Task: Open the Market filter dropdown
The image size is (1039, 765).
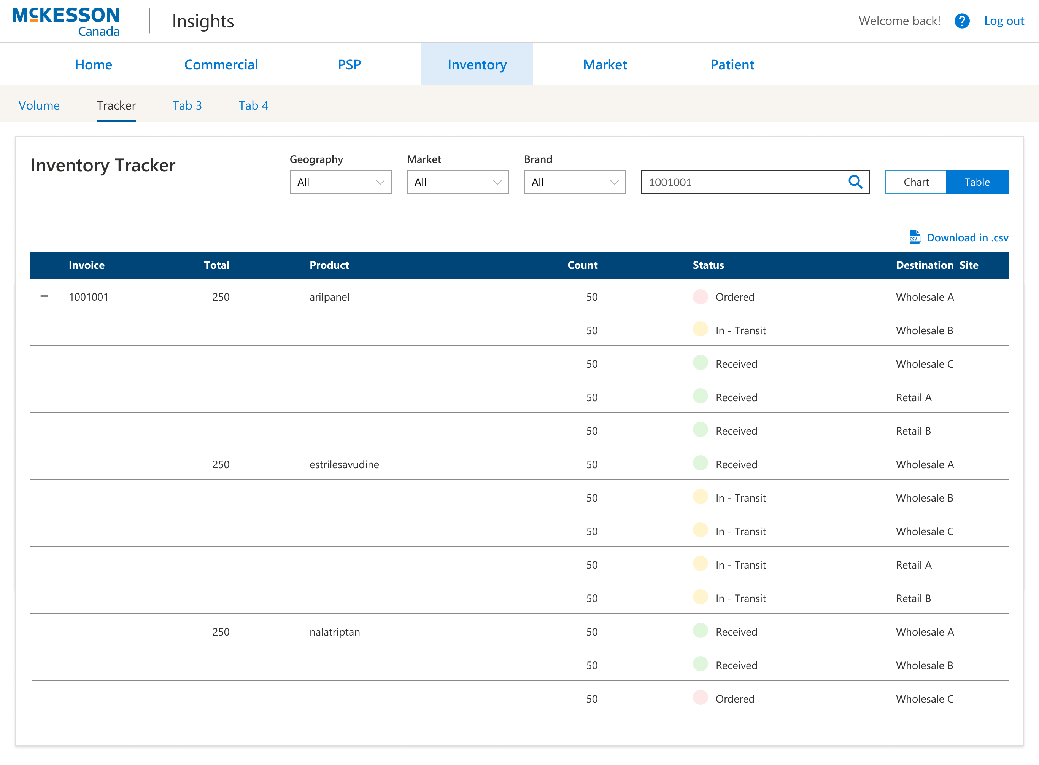Action: coord(457,182)
